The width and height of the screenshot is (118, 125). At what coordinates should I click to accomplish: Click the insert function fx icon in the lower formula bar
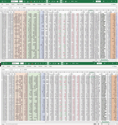21,69
